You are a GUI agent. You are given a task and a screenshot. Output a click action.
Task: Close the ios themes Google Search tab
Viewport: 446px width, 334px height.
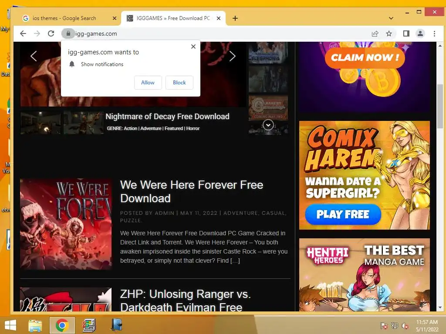point(115,18)
